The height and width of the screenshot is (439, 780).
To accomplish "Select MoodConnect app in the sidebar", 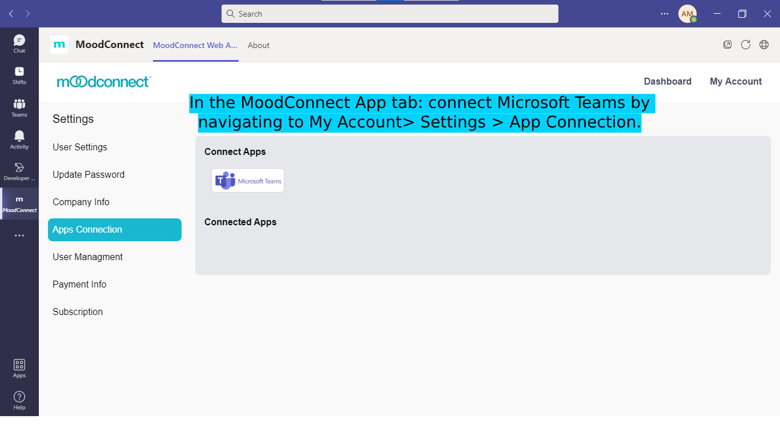I will pyautogui.click(x=19, y=203).
